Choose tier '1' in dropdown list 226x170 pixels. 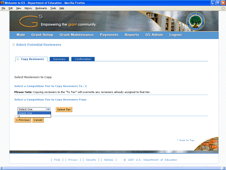34,116
